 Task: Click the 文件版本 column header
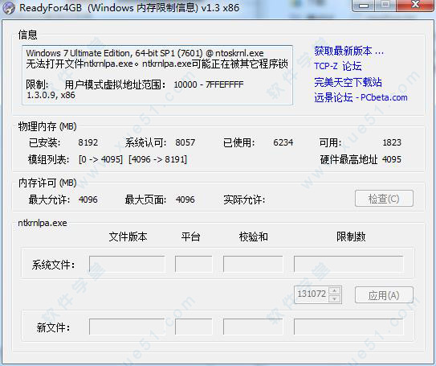[x=128, y=236]
